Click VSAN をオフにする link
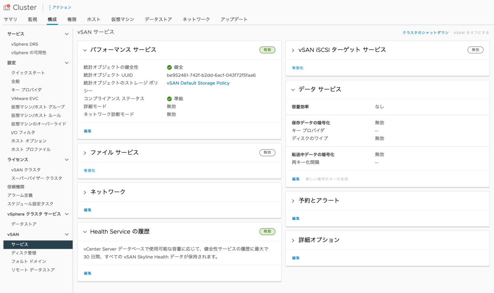Image resolution: width=494 pixels, height=293 pixels. pyautogui.click(x=471, y=32)
